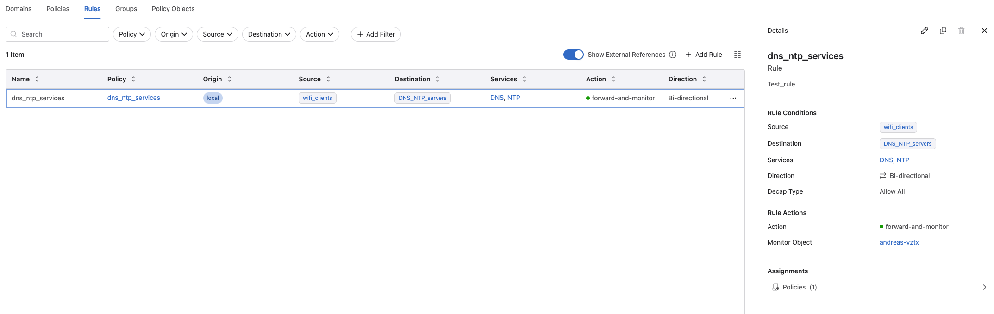Sort by Name column sort icon
Image resolution: width=994 pixels, height=314 pixels.
[37, 79]
